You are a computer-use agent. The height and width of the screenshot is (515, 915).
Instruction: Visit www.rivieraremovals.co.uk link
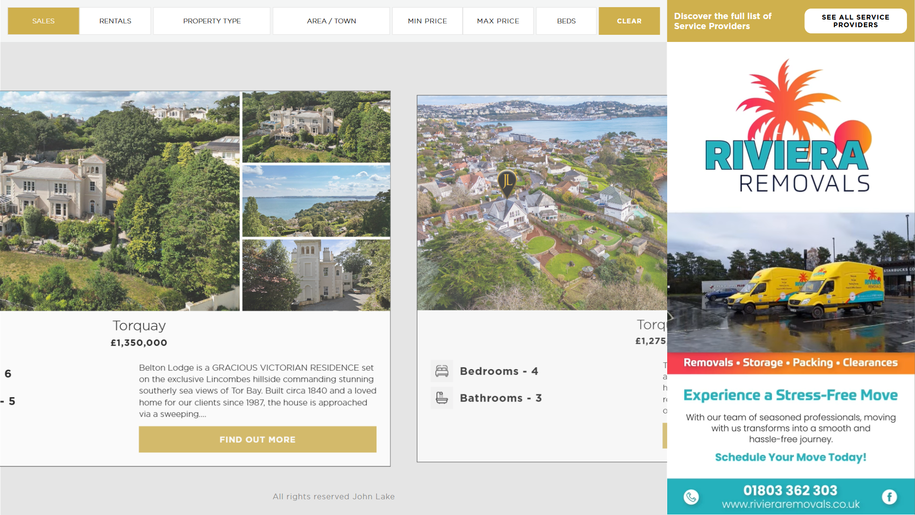point(791,505)
